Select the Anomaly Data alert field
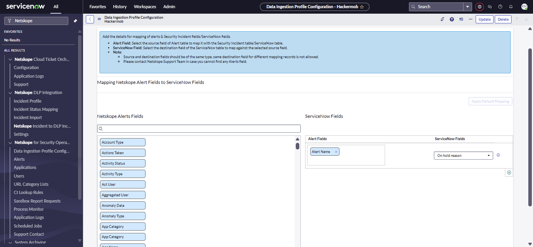This screenshot has height=247, width=533. point(123,206)
